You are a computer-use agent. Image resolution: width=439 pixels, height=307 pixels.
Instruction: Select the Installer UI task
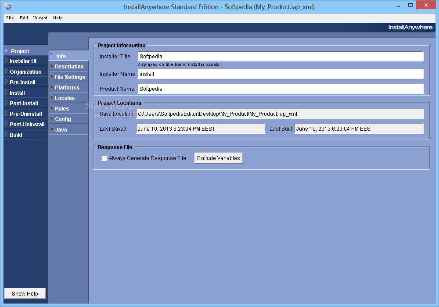pyautogui.click(x=26, y=61)
